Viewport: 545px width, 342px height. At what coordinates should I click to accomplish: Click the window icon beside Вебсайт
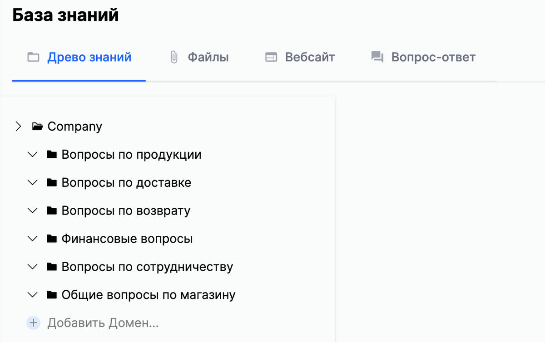point(271,58)
